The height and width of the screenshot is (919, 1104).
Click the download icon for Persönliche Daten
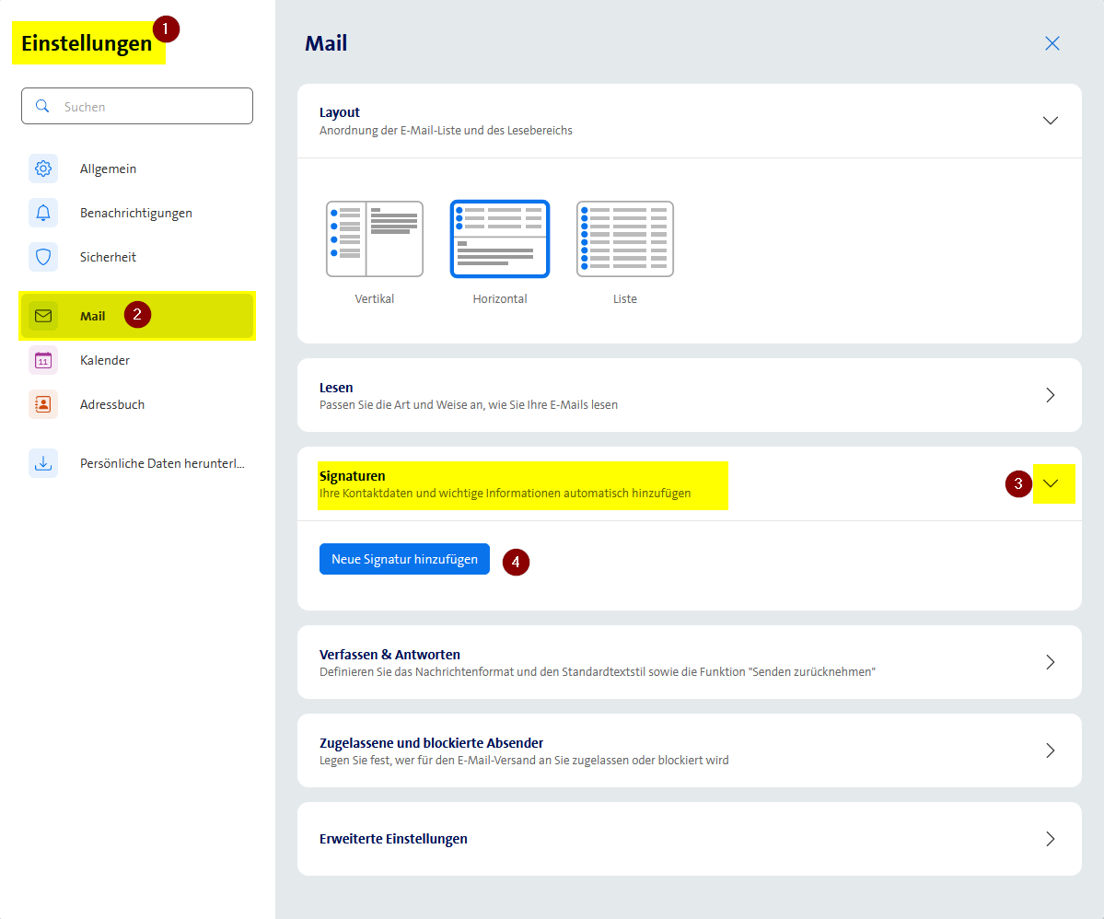tap(43, 463)
